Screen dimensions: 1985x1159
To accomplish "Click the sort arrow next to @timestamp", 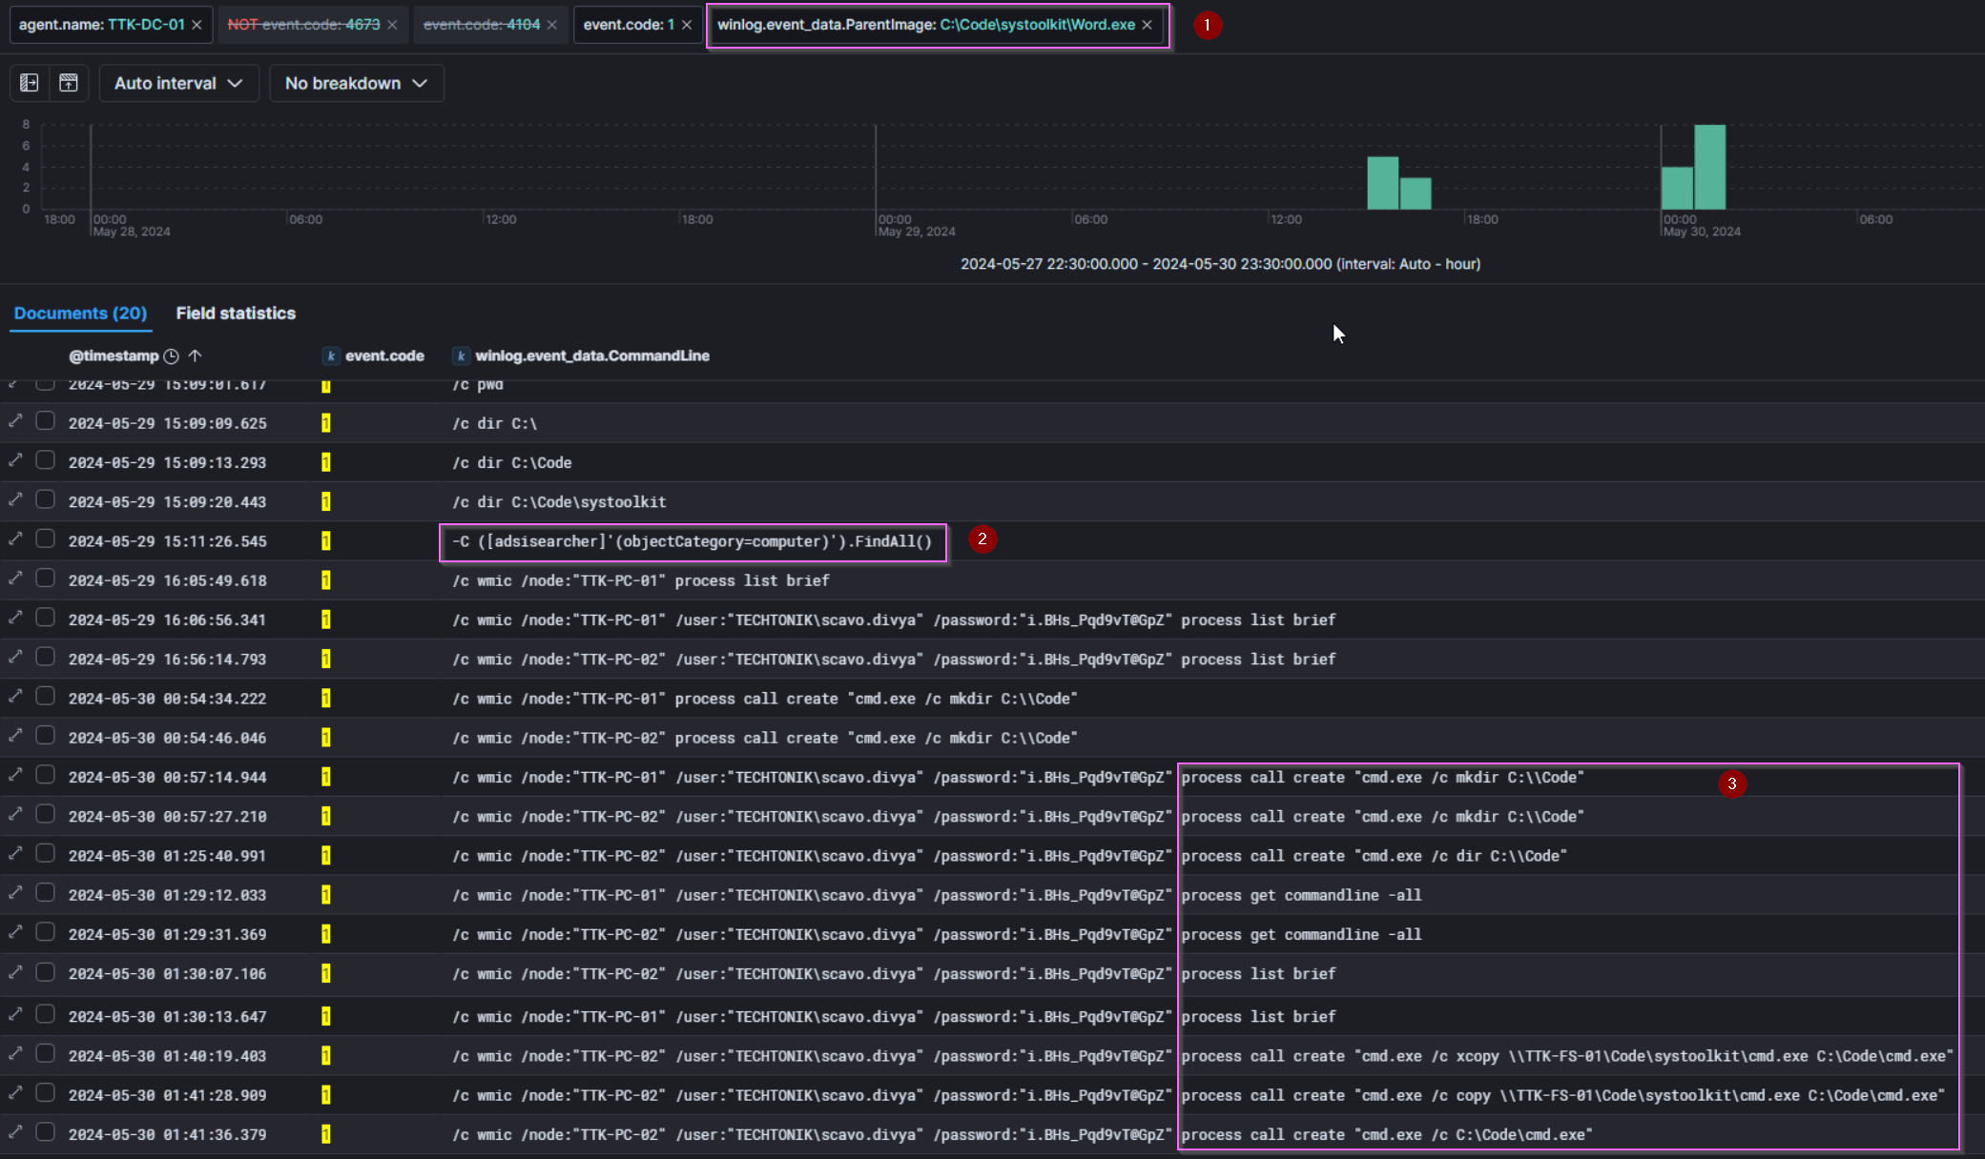I will pos(196,356).
